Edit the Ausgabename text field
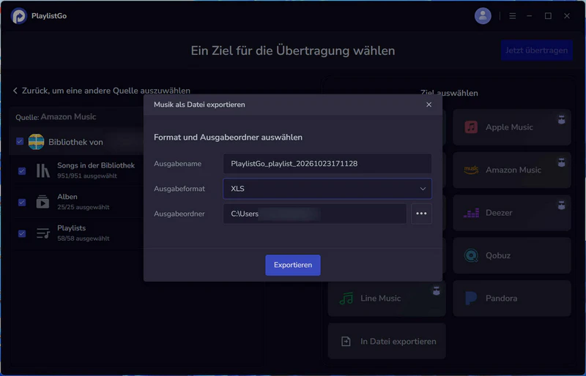 point(327,164)
